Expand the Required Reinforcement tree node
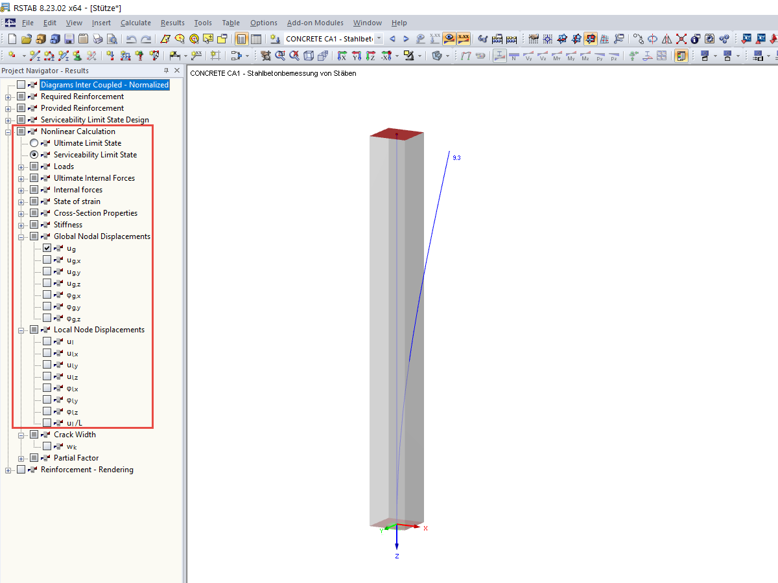The height and width of the screenshot is (583, 778). [8, 97]
